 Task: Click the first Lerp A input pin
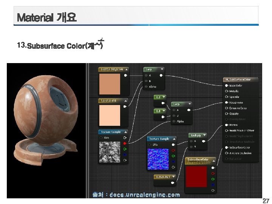(x=146, y=76)
